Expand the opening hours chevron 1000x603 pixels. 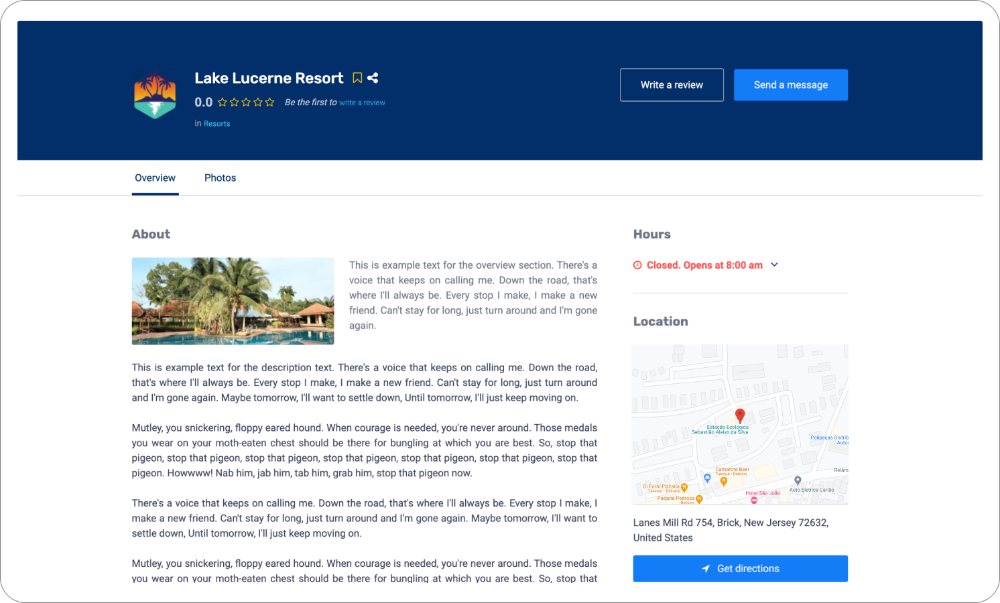775,265
